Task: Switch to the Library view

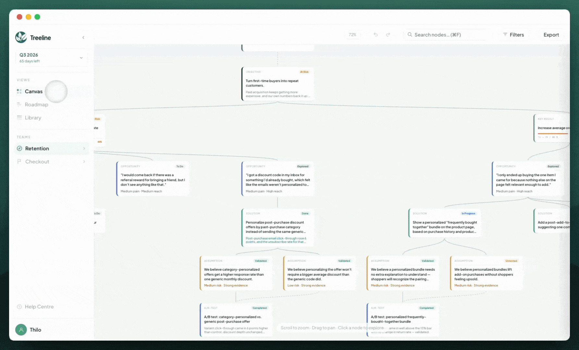Action: [33, 118]
